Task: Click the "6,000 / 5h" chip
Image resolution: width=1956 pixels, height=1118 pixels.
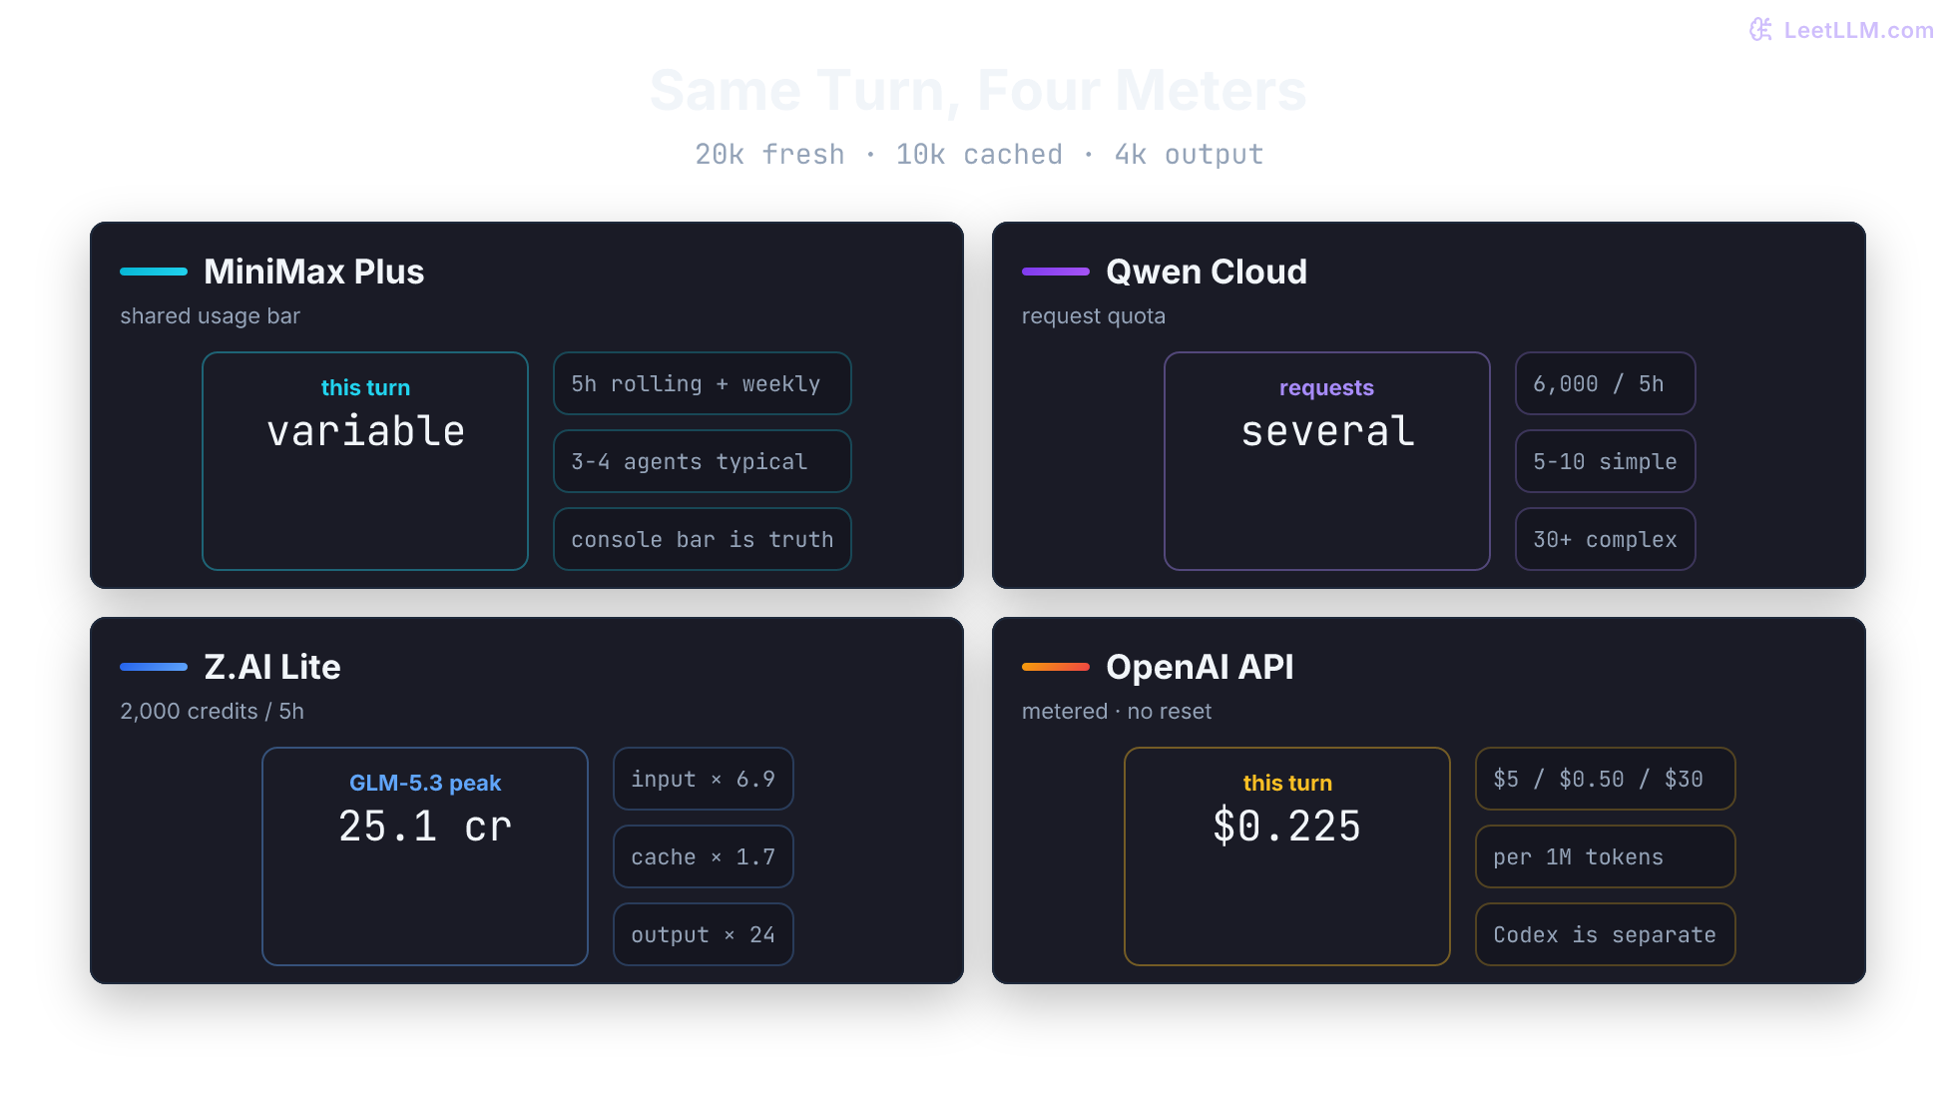Action: tap(1605, 383)
